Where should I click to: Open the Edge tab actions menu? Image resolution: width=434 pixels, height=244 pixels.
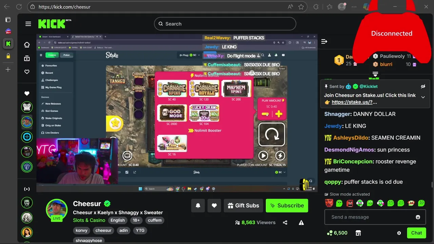tap(8, 20)
